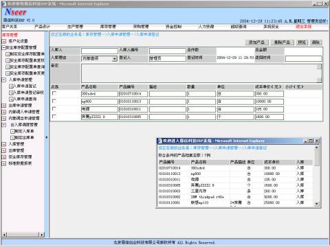Click the icon beside 入库申请登记 tree entry

(x=11, y=86)
